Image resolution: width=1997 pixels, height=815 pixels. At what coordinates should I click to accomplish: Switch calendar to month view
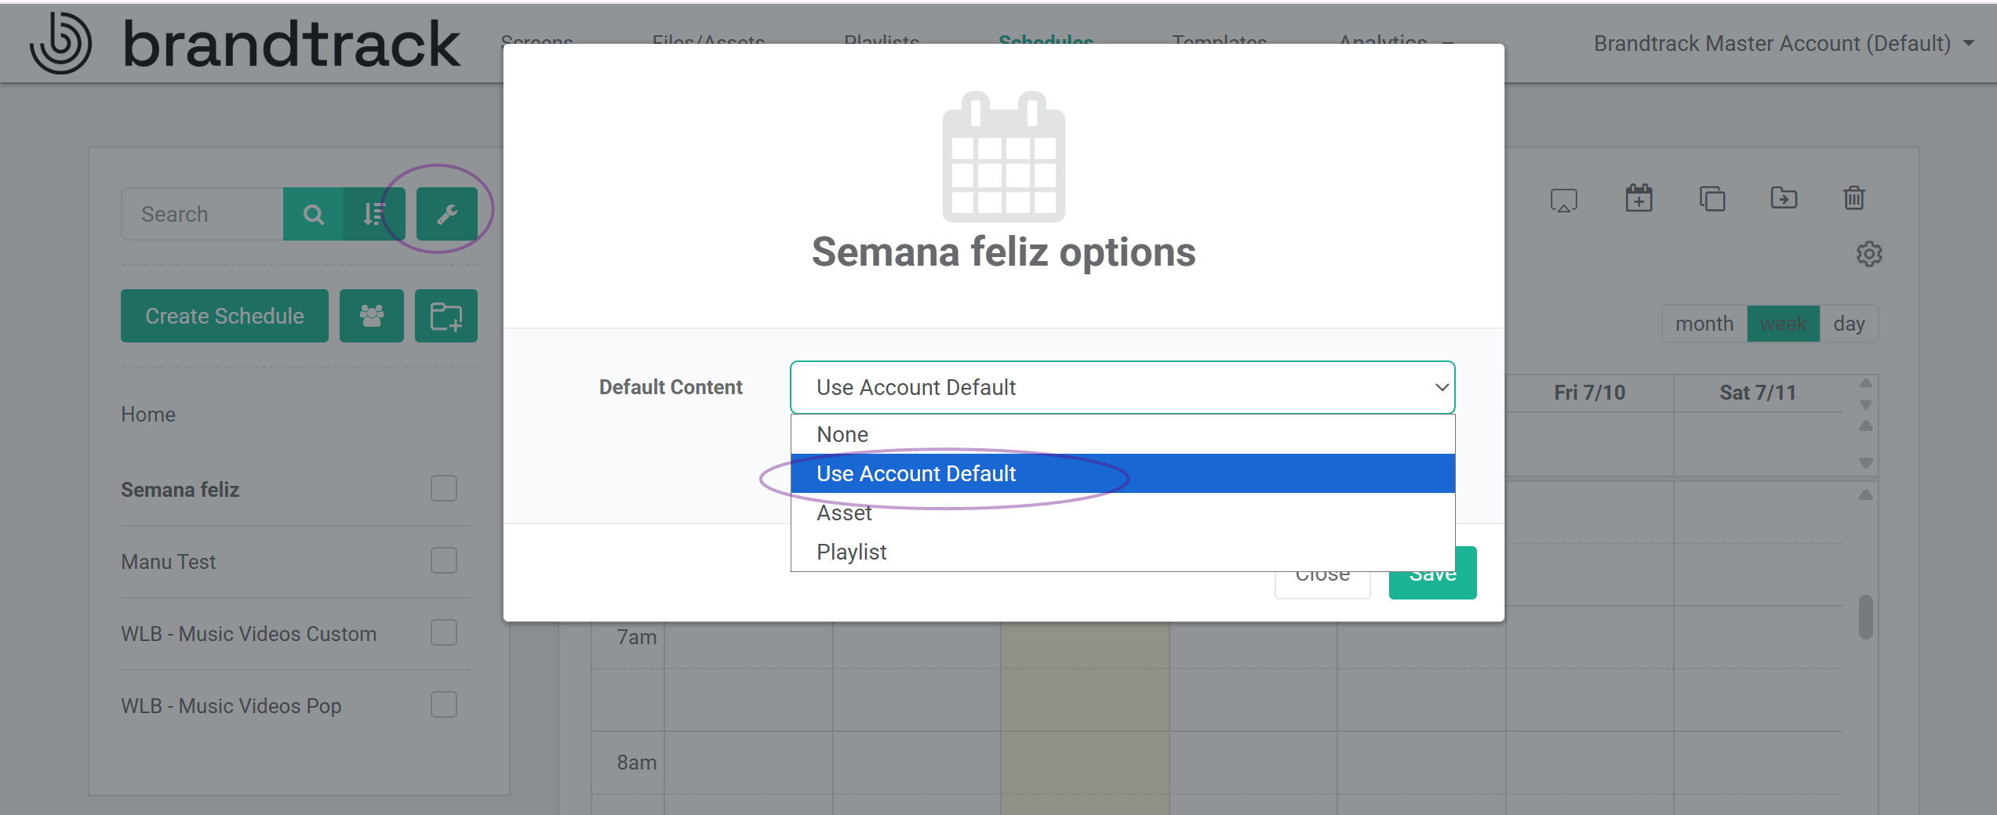click(x=1704, y=324)
